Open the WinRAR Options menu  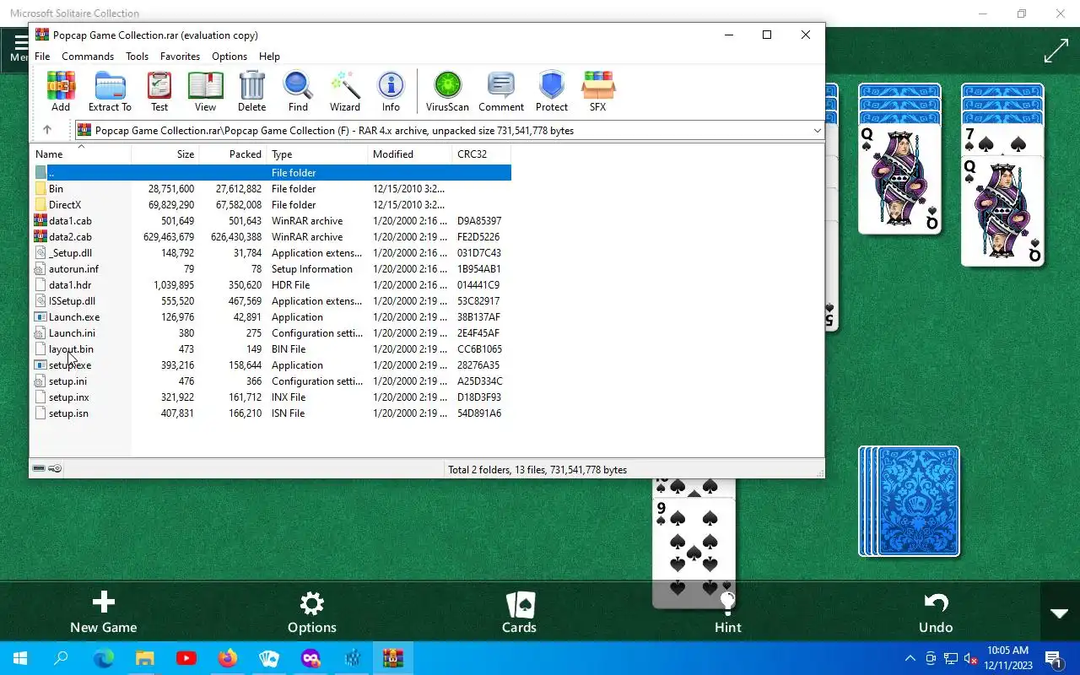point(229,57)
